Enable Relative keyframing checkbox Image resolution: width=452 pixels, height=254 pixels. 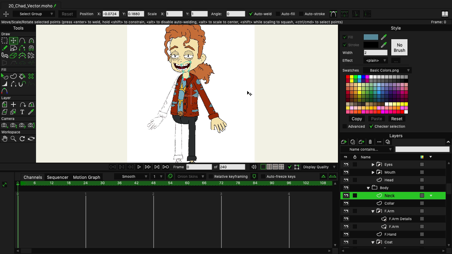pyautogui.click(x=211, y=176)
